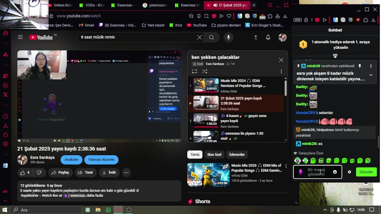The height and width of the screenshot is (214, 381).
Task: Open WhatsApp in the Opera sidebar
Action: [x=5, y=86]
